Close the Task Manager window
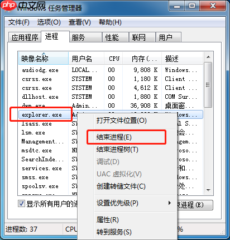Screen dimensions: 230x240 pos(213,6)
